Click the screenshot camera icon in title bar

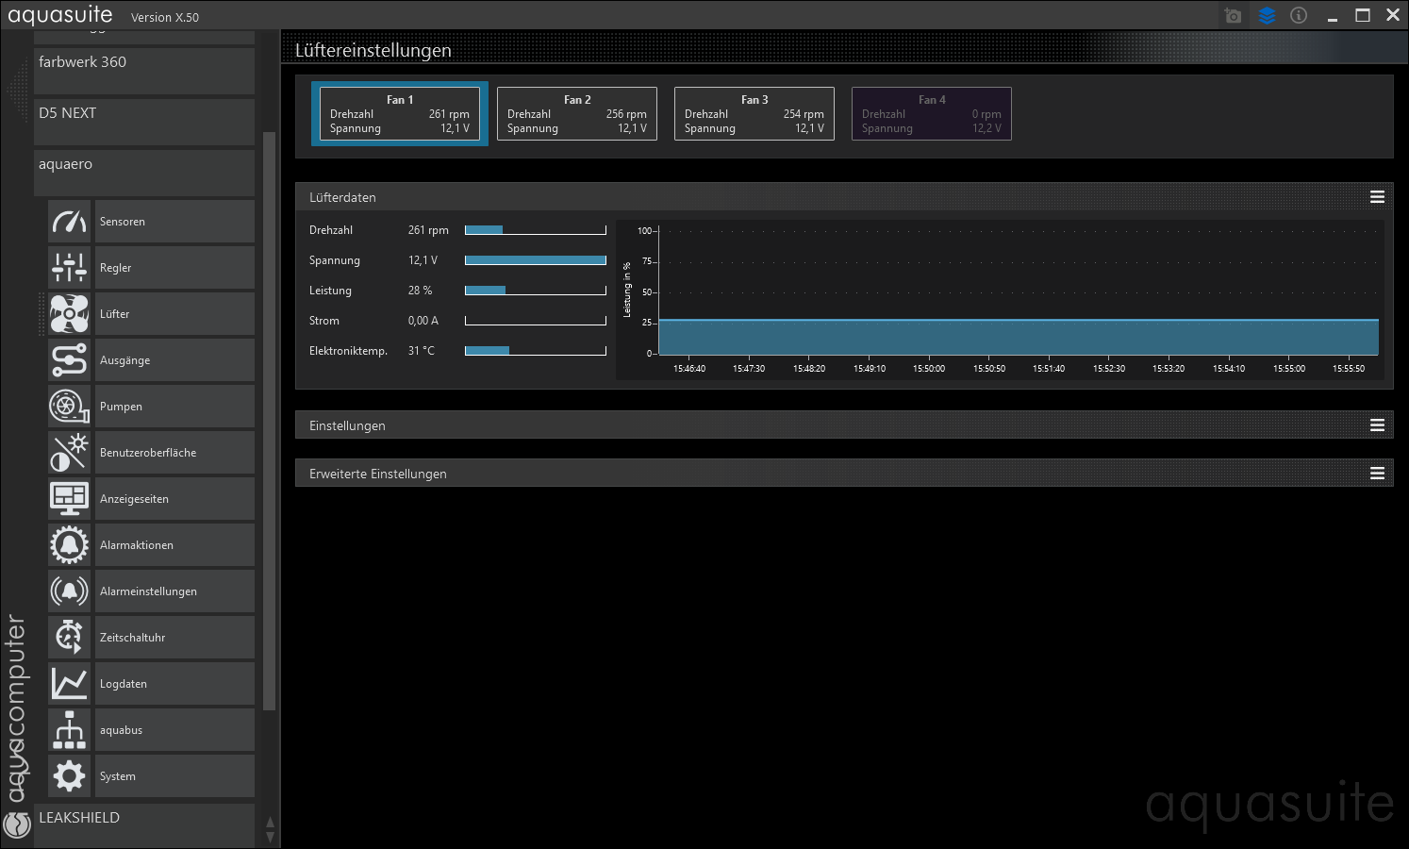point(1233,16)
